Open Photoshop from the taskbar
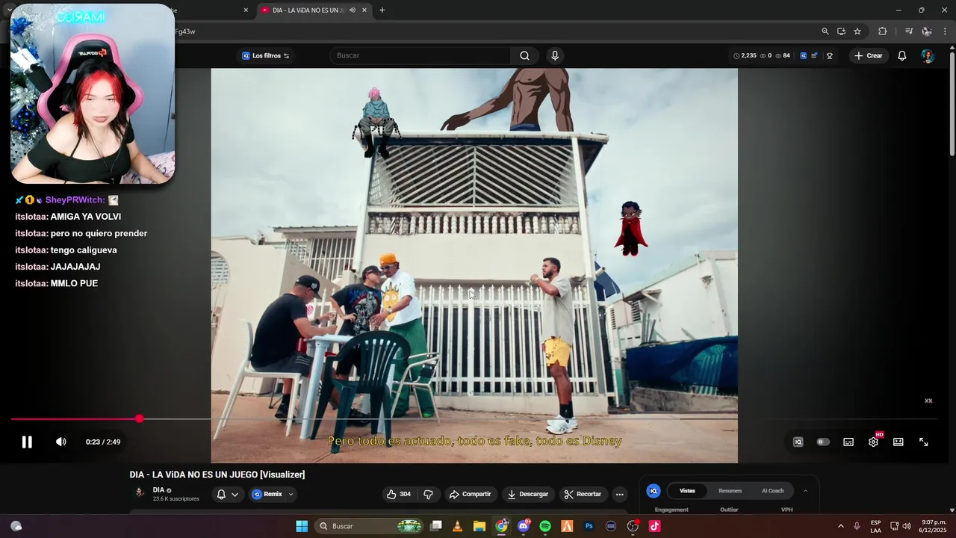 click(589, 526)
